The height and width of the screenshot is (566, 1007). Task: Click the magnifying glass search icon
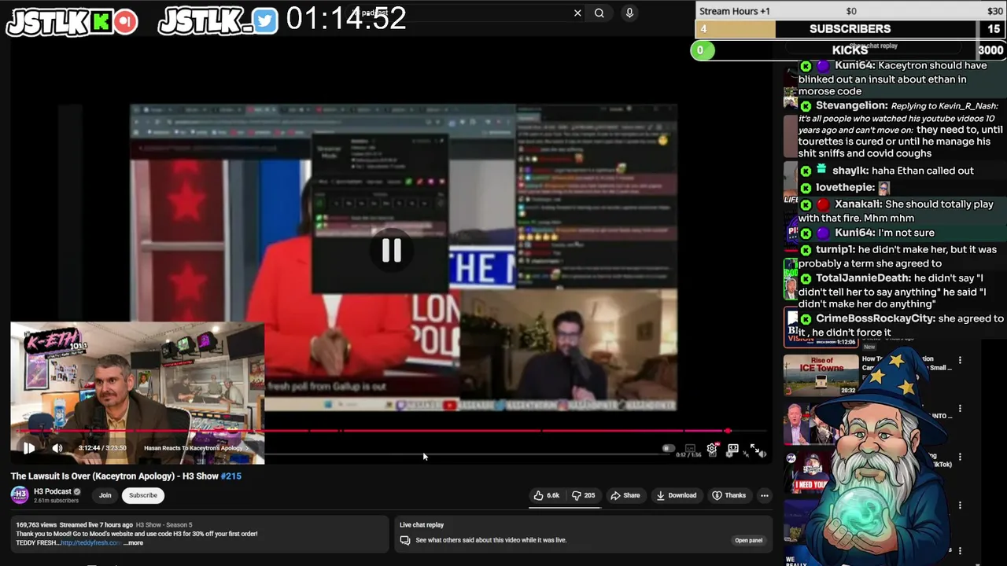[x=599, y=13]
